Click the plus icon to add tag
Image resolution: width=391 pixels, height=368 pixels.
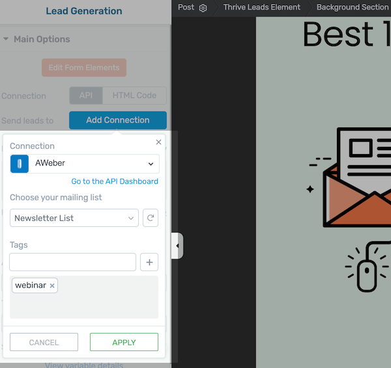click(150, 262)
